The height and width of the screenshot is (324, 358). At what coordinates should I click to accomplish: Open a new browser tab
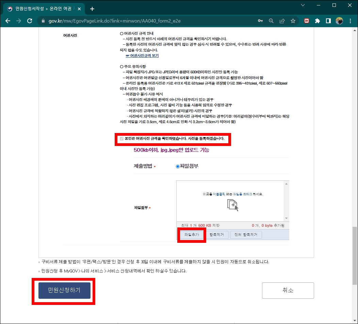92,9
